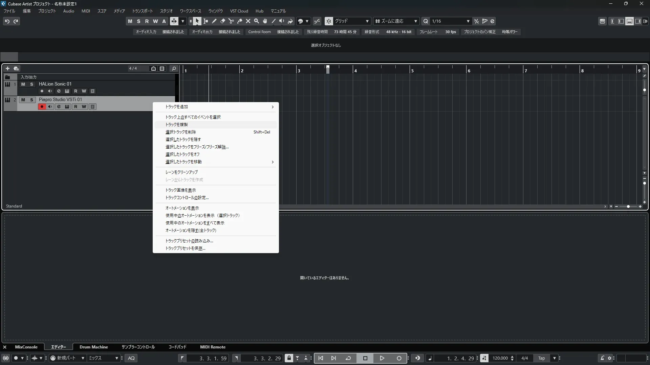650x365 pixels.
Task: Select the Zoom magnifier tool
Action: click(257, 21)
